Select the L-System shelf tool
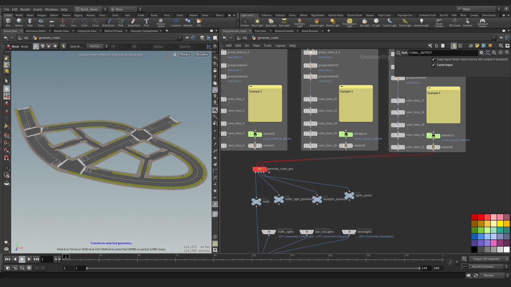The height and width of the screenshot is (287, 511). tap(176, 22)
